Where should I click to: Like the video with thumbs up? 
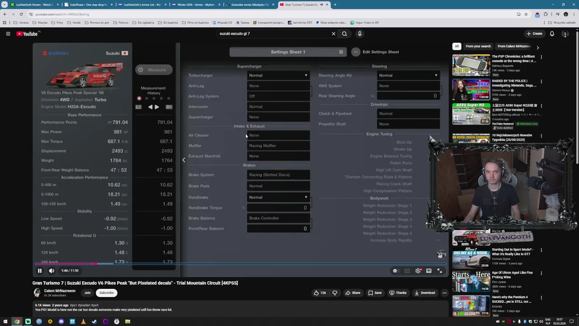(319, 293)
